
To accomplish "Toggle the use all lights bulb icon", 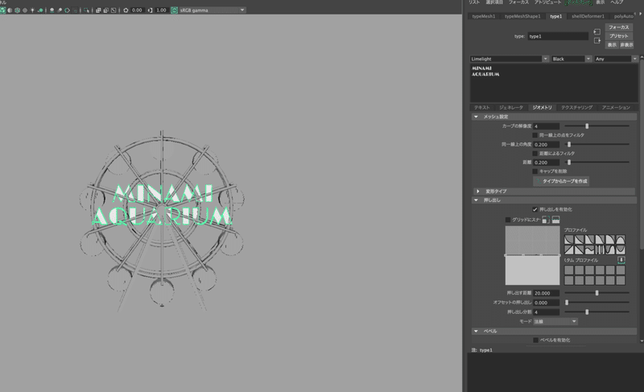I will 32,10.
